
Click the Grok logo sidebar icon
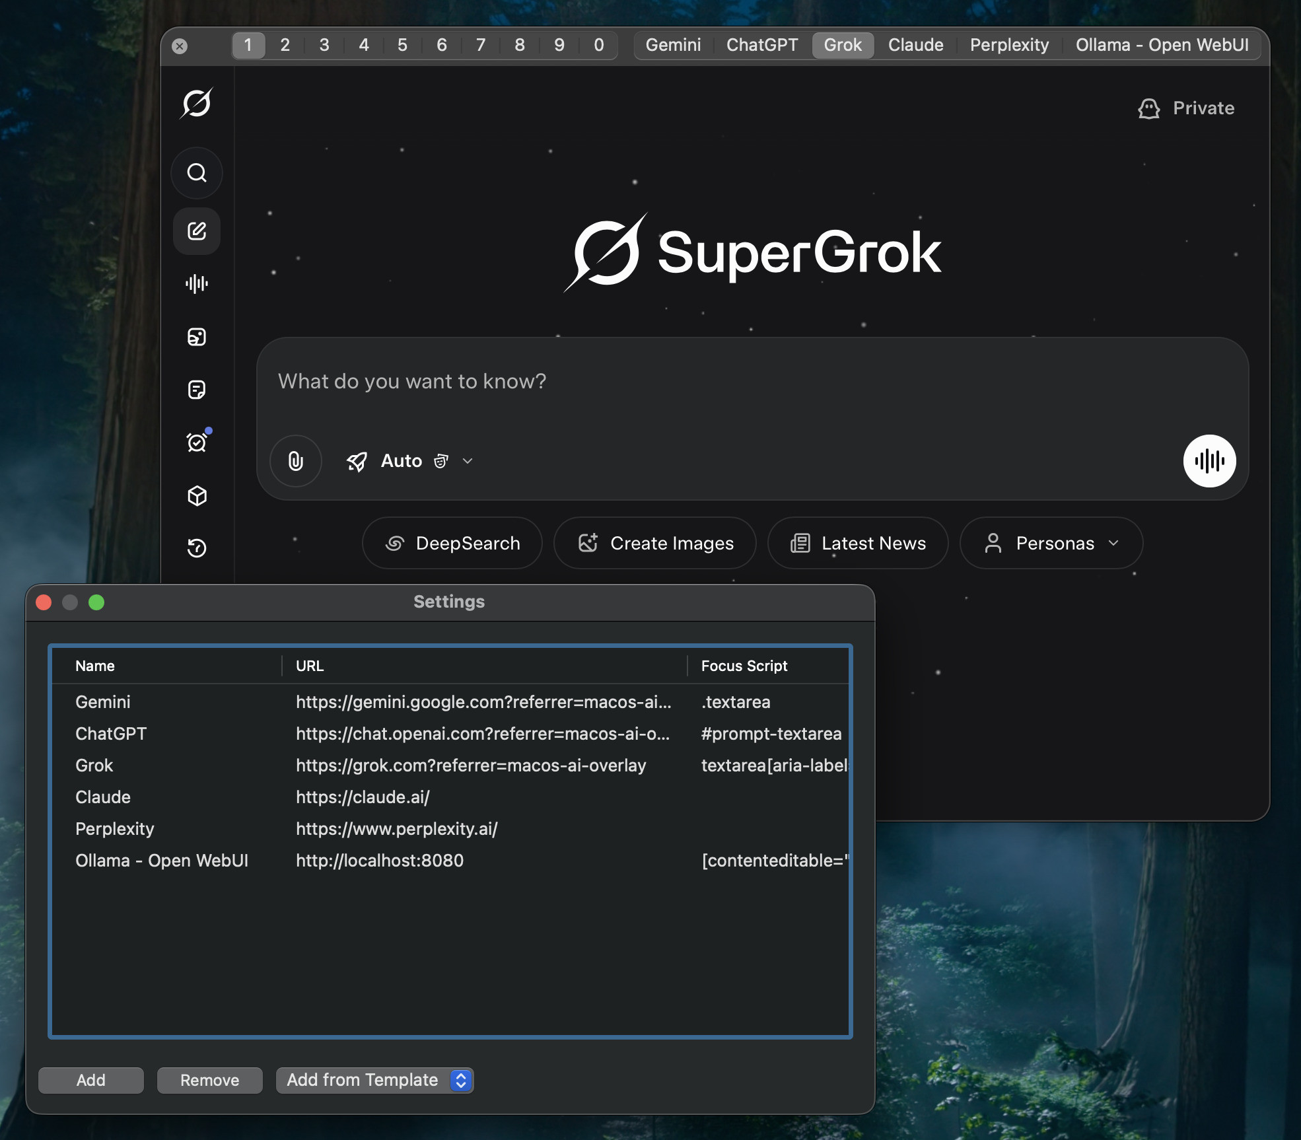pyautogui.click(x=197, y=104)
